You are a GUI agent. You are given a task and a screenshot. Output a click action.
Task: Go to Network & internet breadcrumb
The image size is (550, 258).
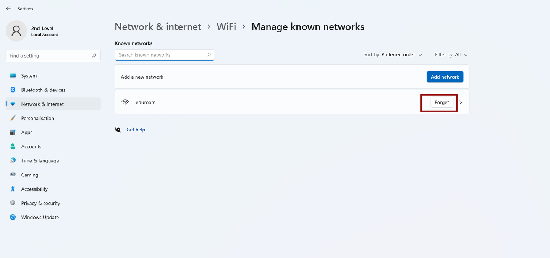(x=158, y=27)
